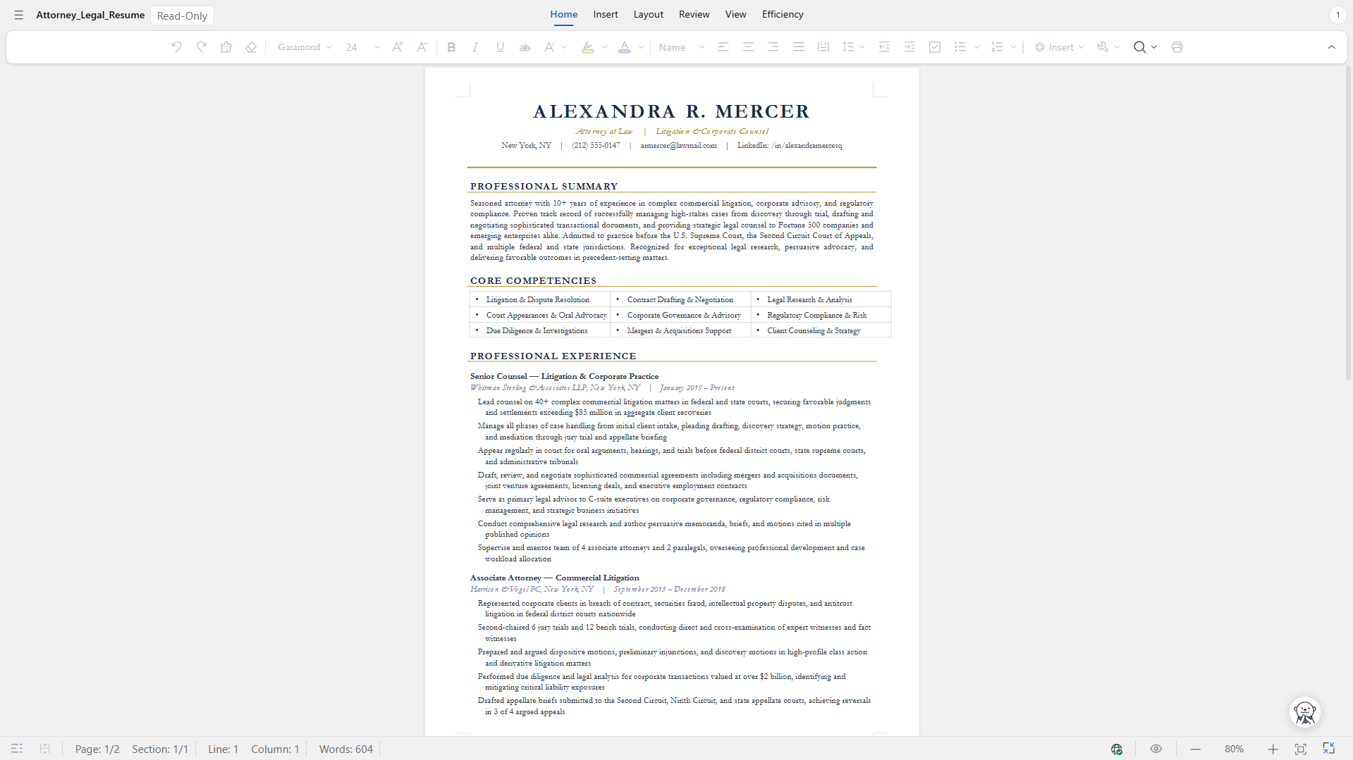Apply the yellow highlight color

[x=587, y=47]
